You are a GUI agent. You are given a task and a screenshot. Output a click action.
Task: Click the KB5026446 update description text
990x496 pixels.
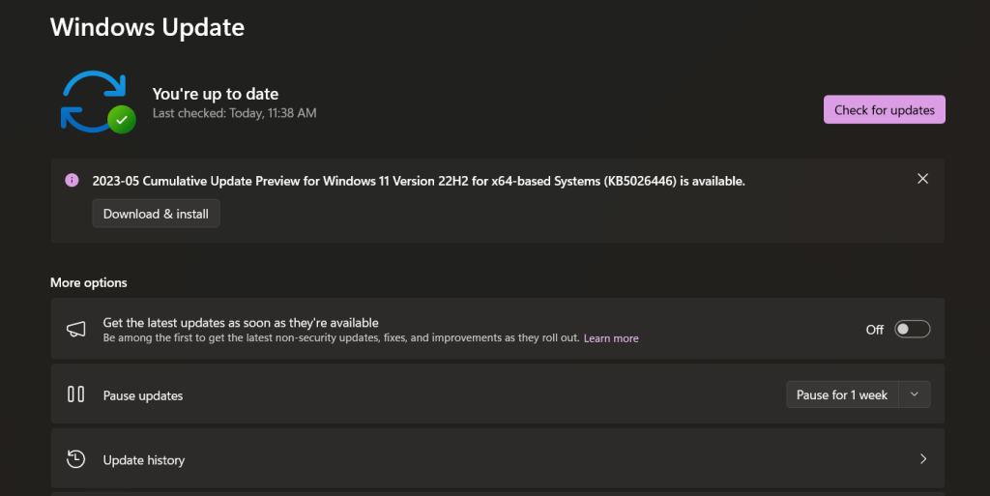click(419, 181)
